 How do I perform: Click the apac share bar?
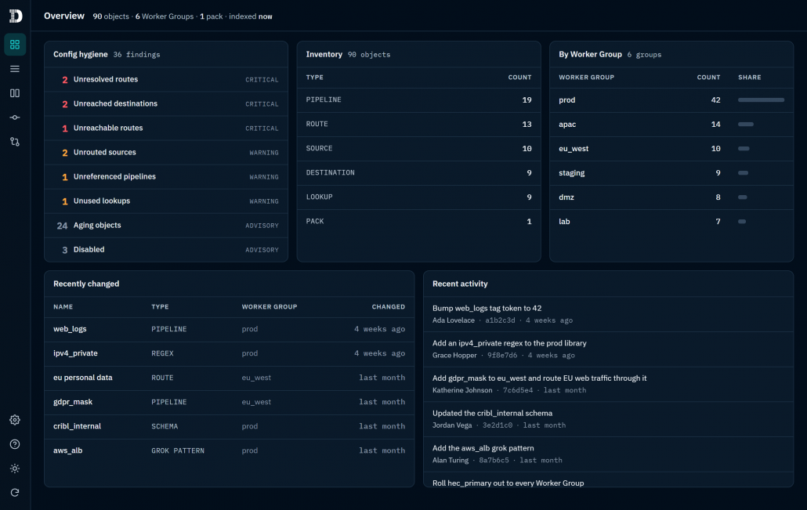click(745, 124)
